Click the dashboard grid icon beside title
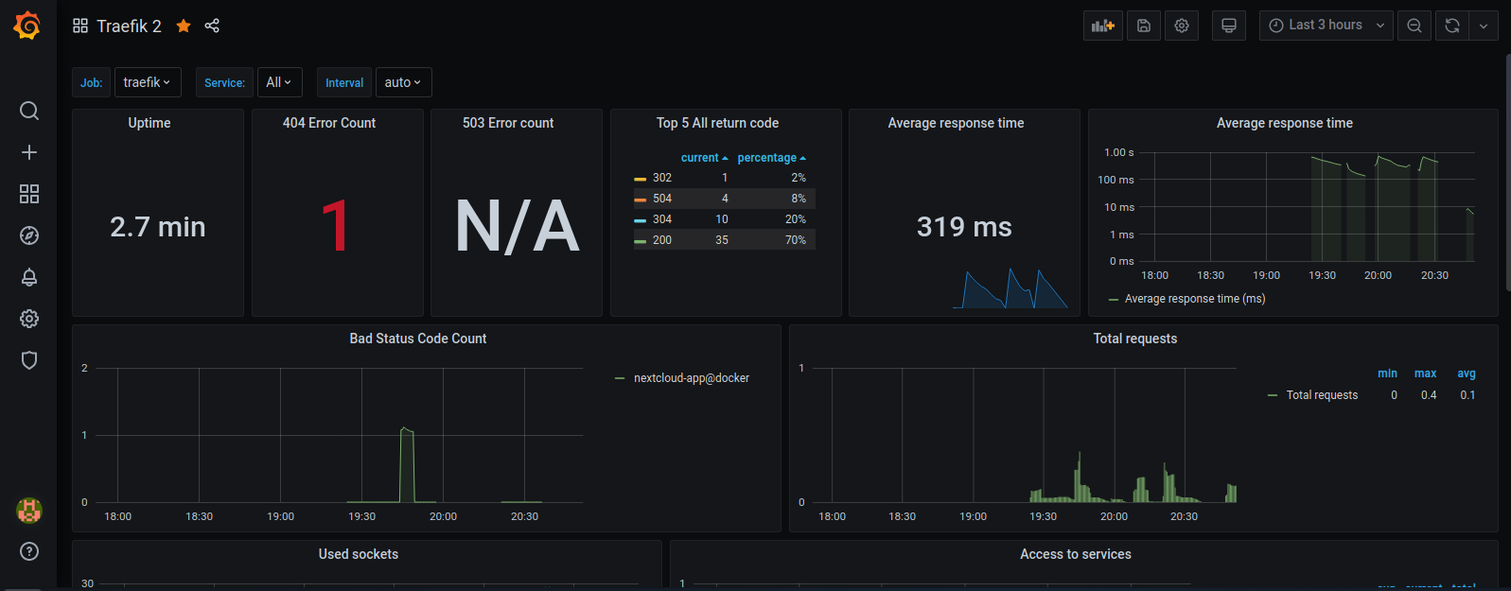The image size is (1511, 591). tap(80, 26)
